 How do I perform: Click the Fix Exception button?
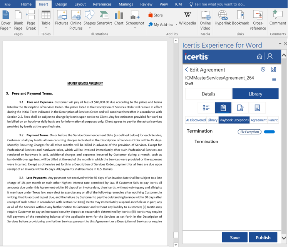[x=249, y=132]
